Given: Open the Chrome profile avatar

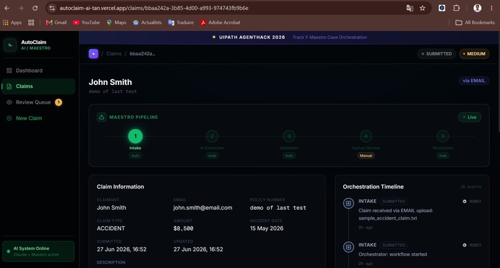Looking at the screenshot, I should point(477,8).
